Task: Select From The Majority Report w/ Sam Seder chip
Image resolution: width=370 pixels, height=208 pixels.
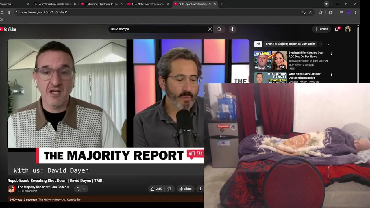Action: tap(291, 44)
